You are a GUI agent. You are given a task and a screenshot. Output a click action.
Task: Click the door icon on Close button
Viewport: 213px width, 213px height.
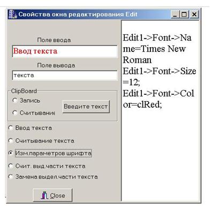(44, 195)
